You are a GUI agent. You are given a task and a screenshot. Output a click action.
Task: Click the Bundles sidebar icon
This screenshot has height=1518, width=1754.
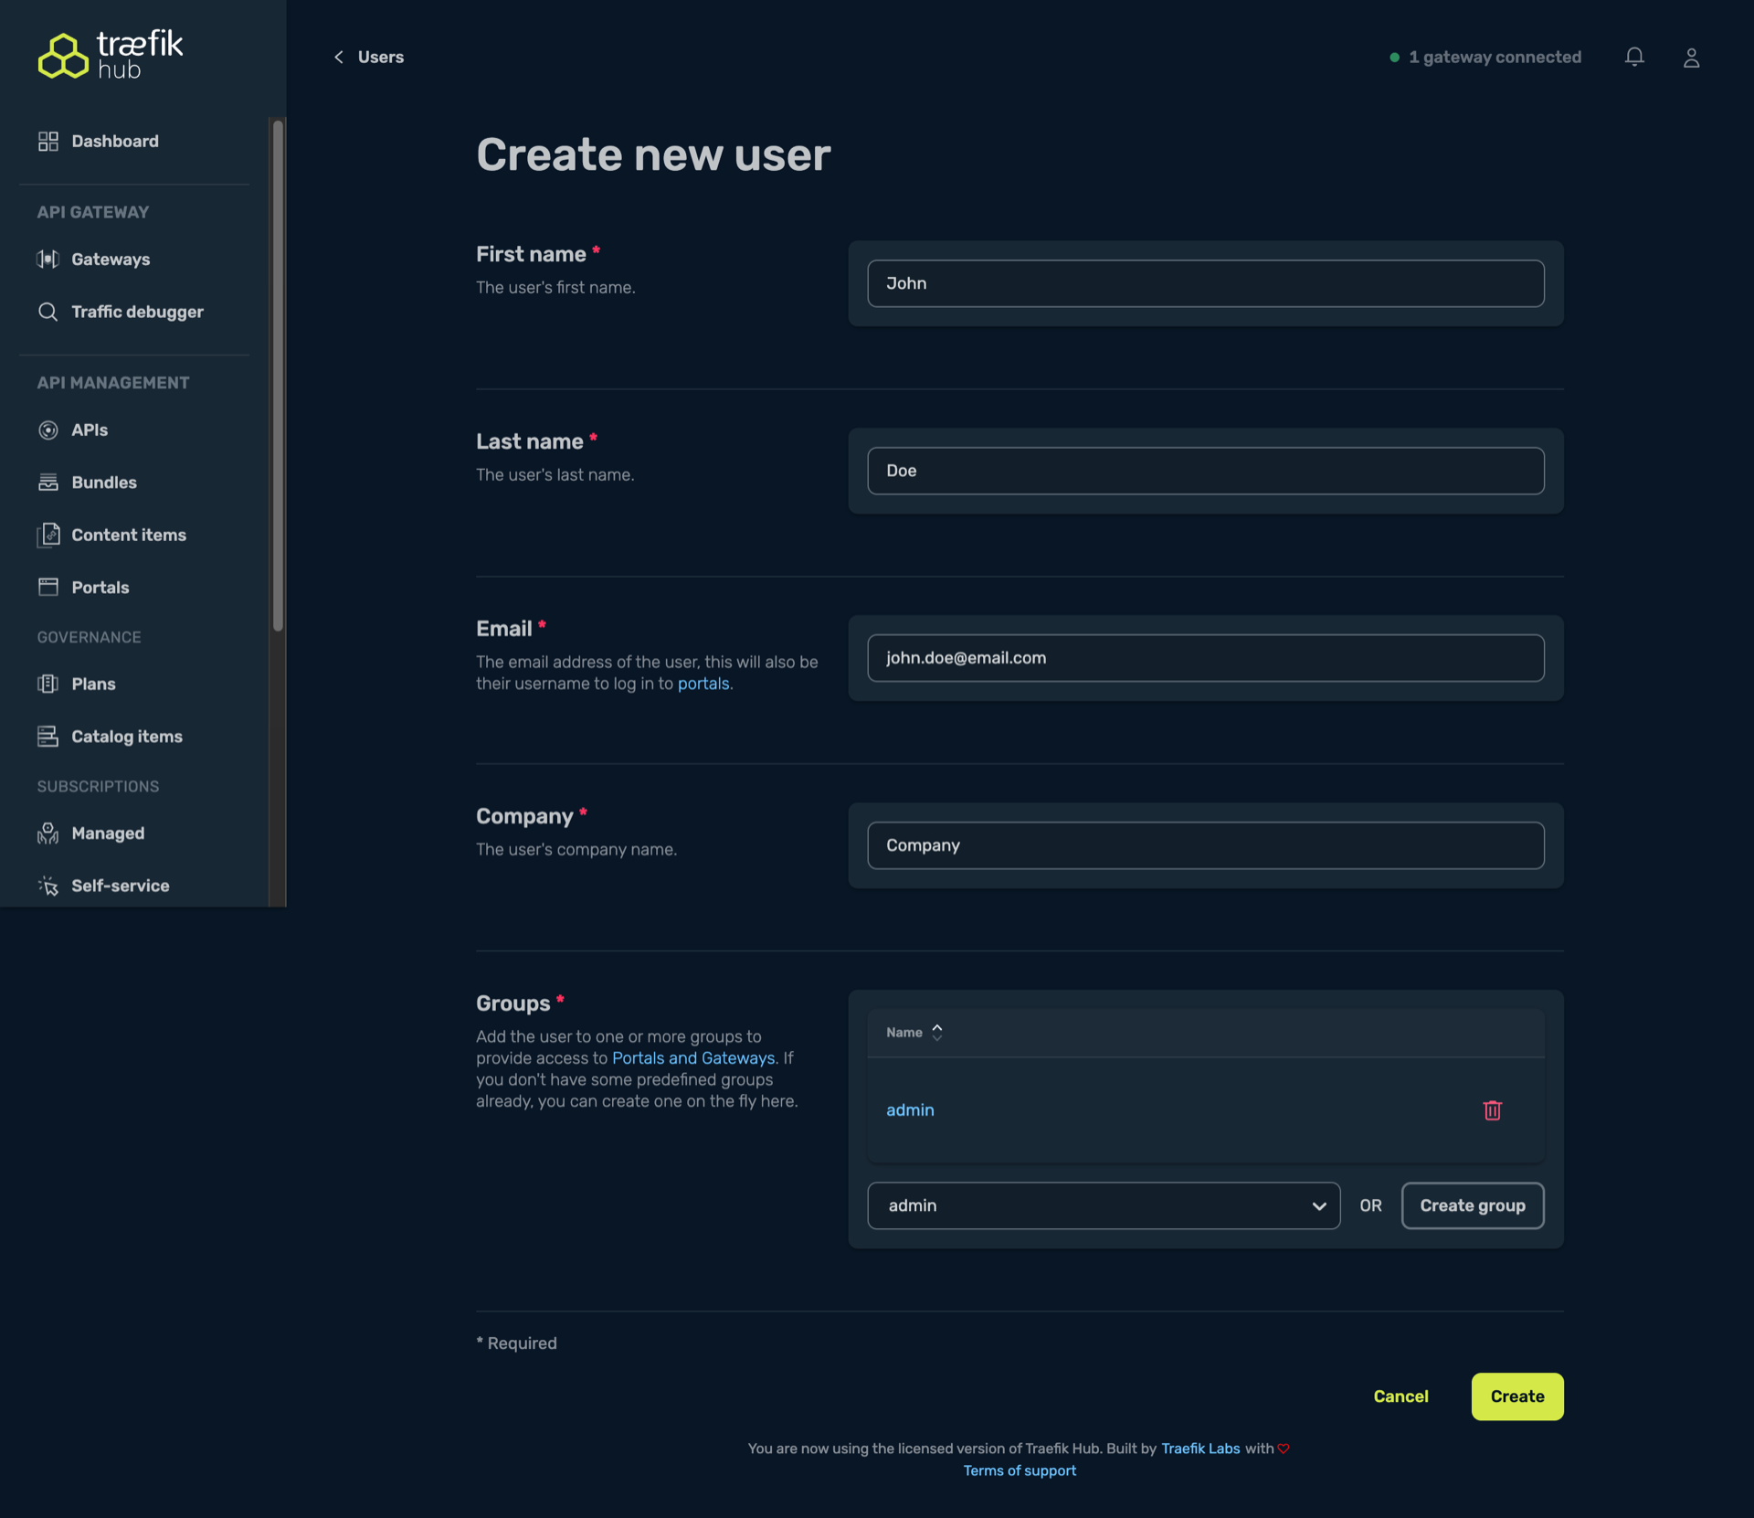(x=48, y=483)
